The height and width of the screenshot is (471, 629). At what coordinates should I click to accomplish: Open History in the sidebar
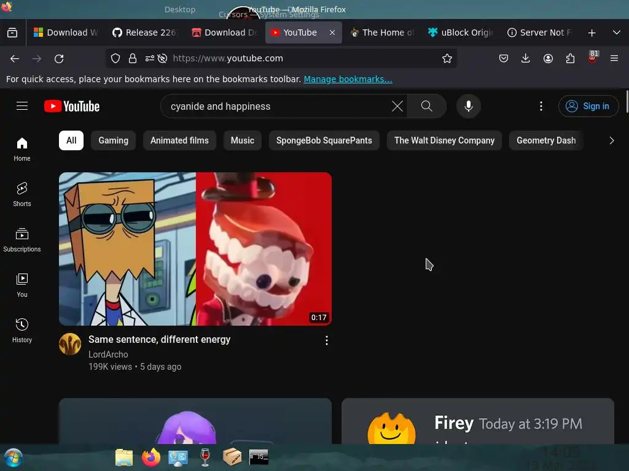22,331
